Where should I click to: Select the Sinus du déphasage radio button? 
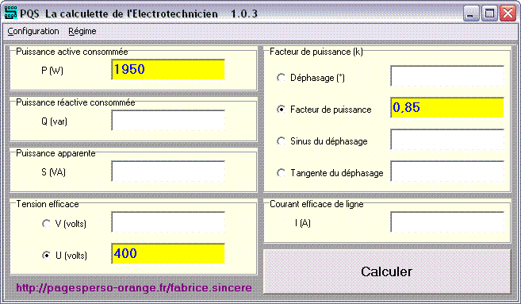coord(281,141)
